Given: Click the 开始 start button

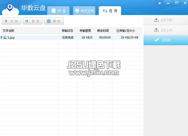Looking at the screenshot, I should (11, 21).
